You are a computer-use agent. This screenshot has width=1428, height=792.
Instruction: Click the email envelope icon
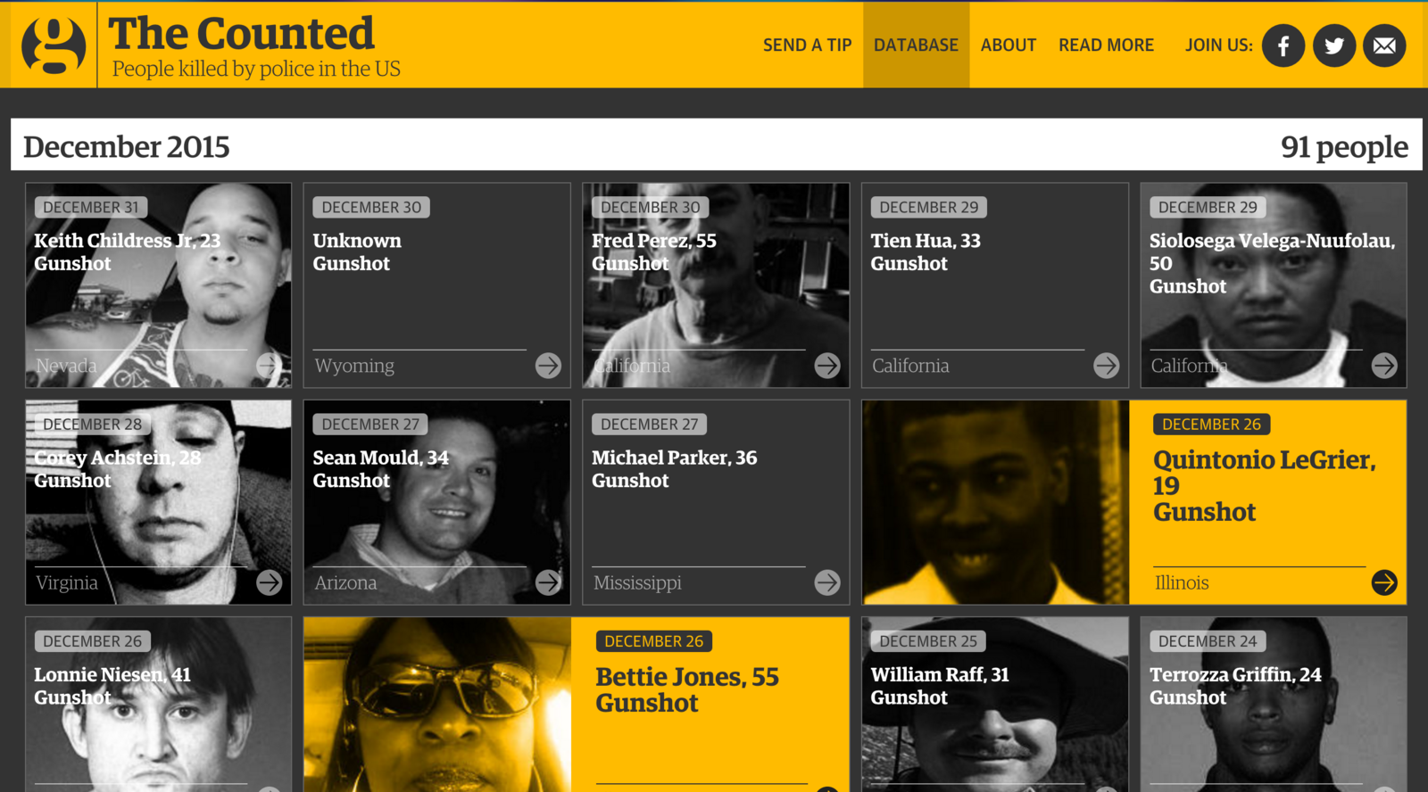click(x=1384, y=45)
